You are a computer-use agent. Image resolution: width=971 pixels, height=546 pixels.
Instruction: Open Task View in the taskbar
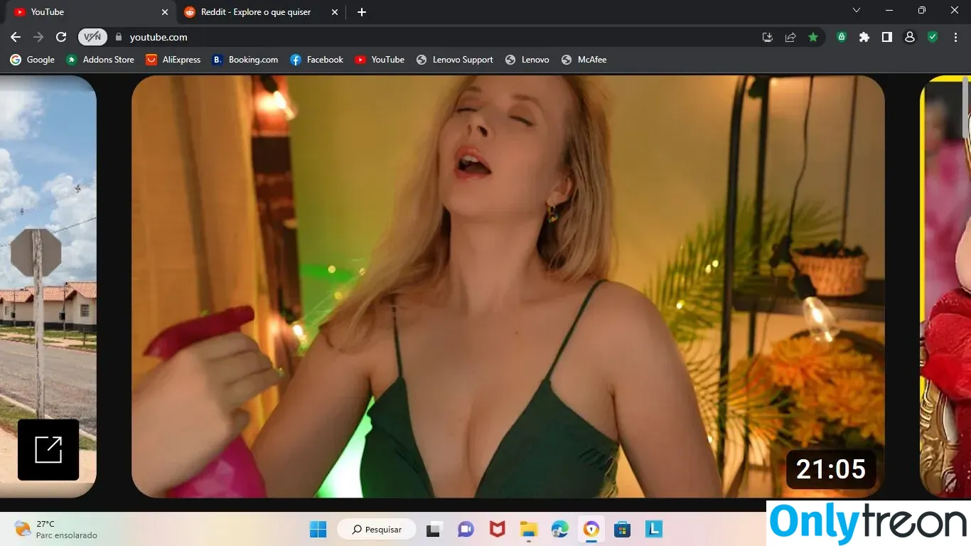[434, 529]
